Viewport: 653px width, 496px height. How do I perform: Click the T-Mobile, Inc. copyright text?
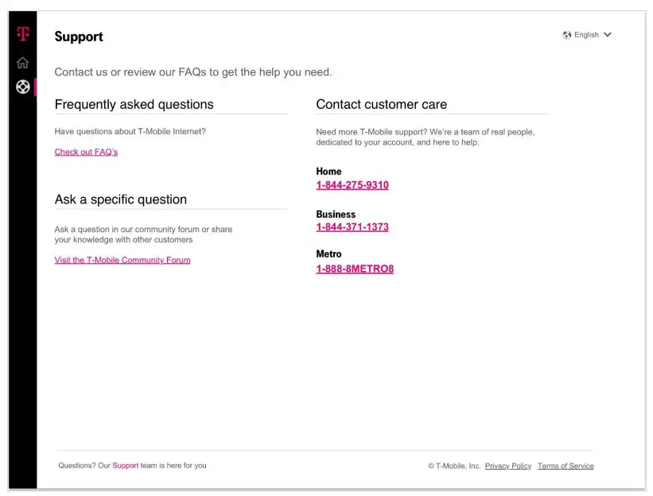tap(454, 466)
